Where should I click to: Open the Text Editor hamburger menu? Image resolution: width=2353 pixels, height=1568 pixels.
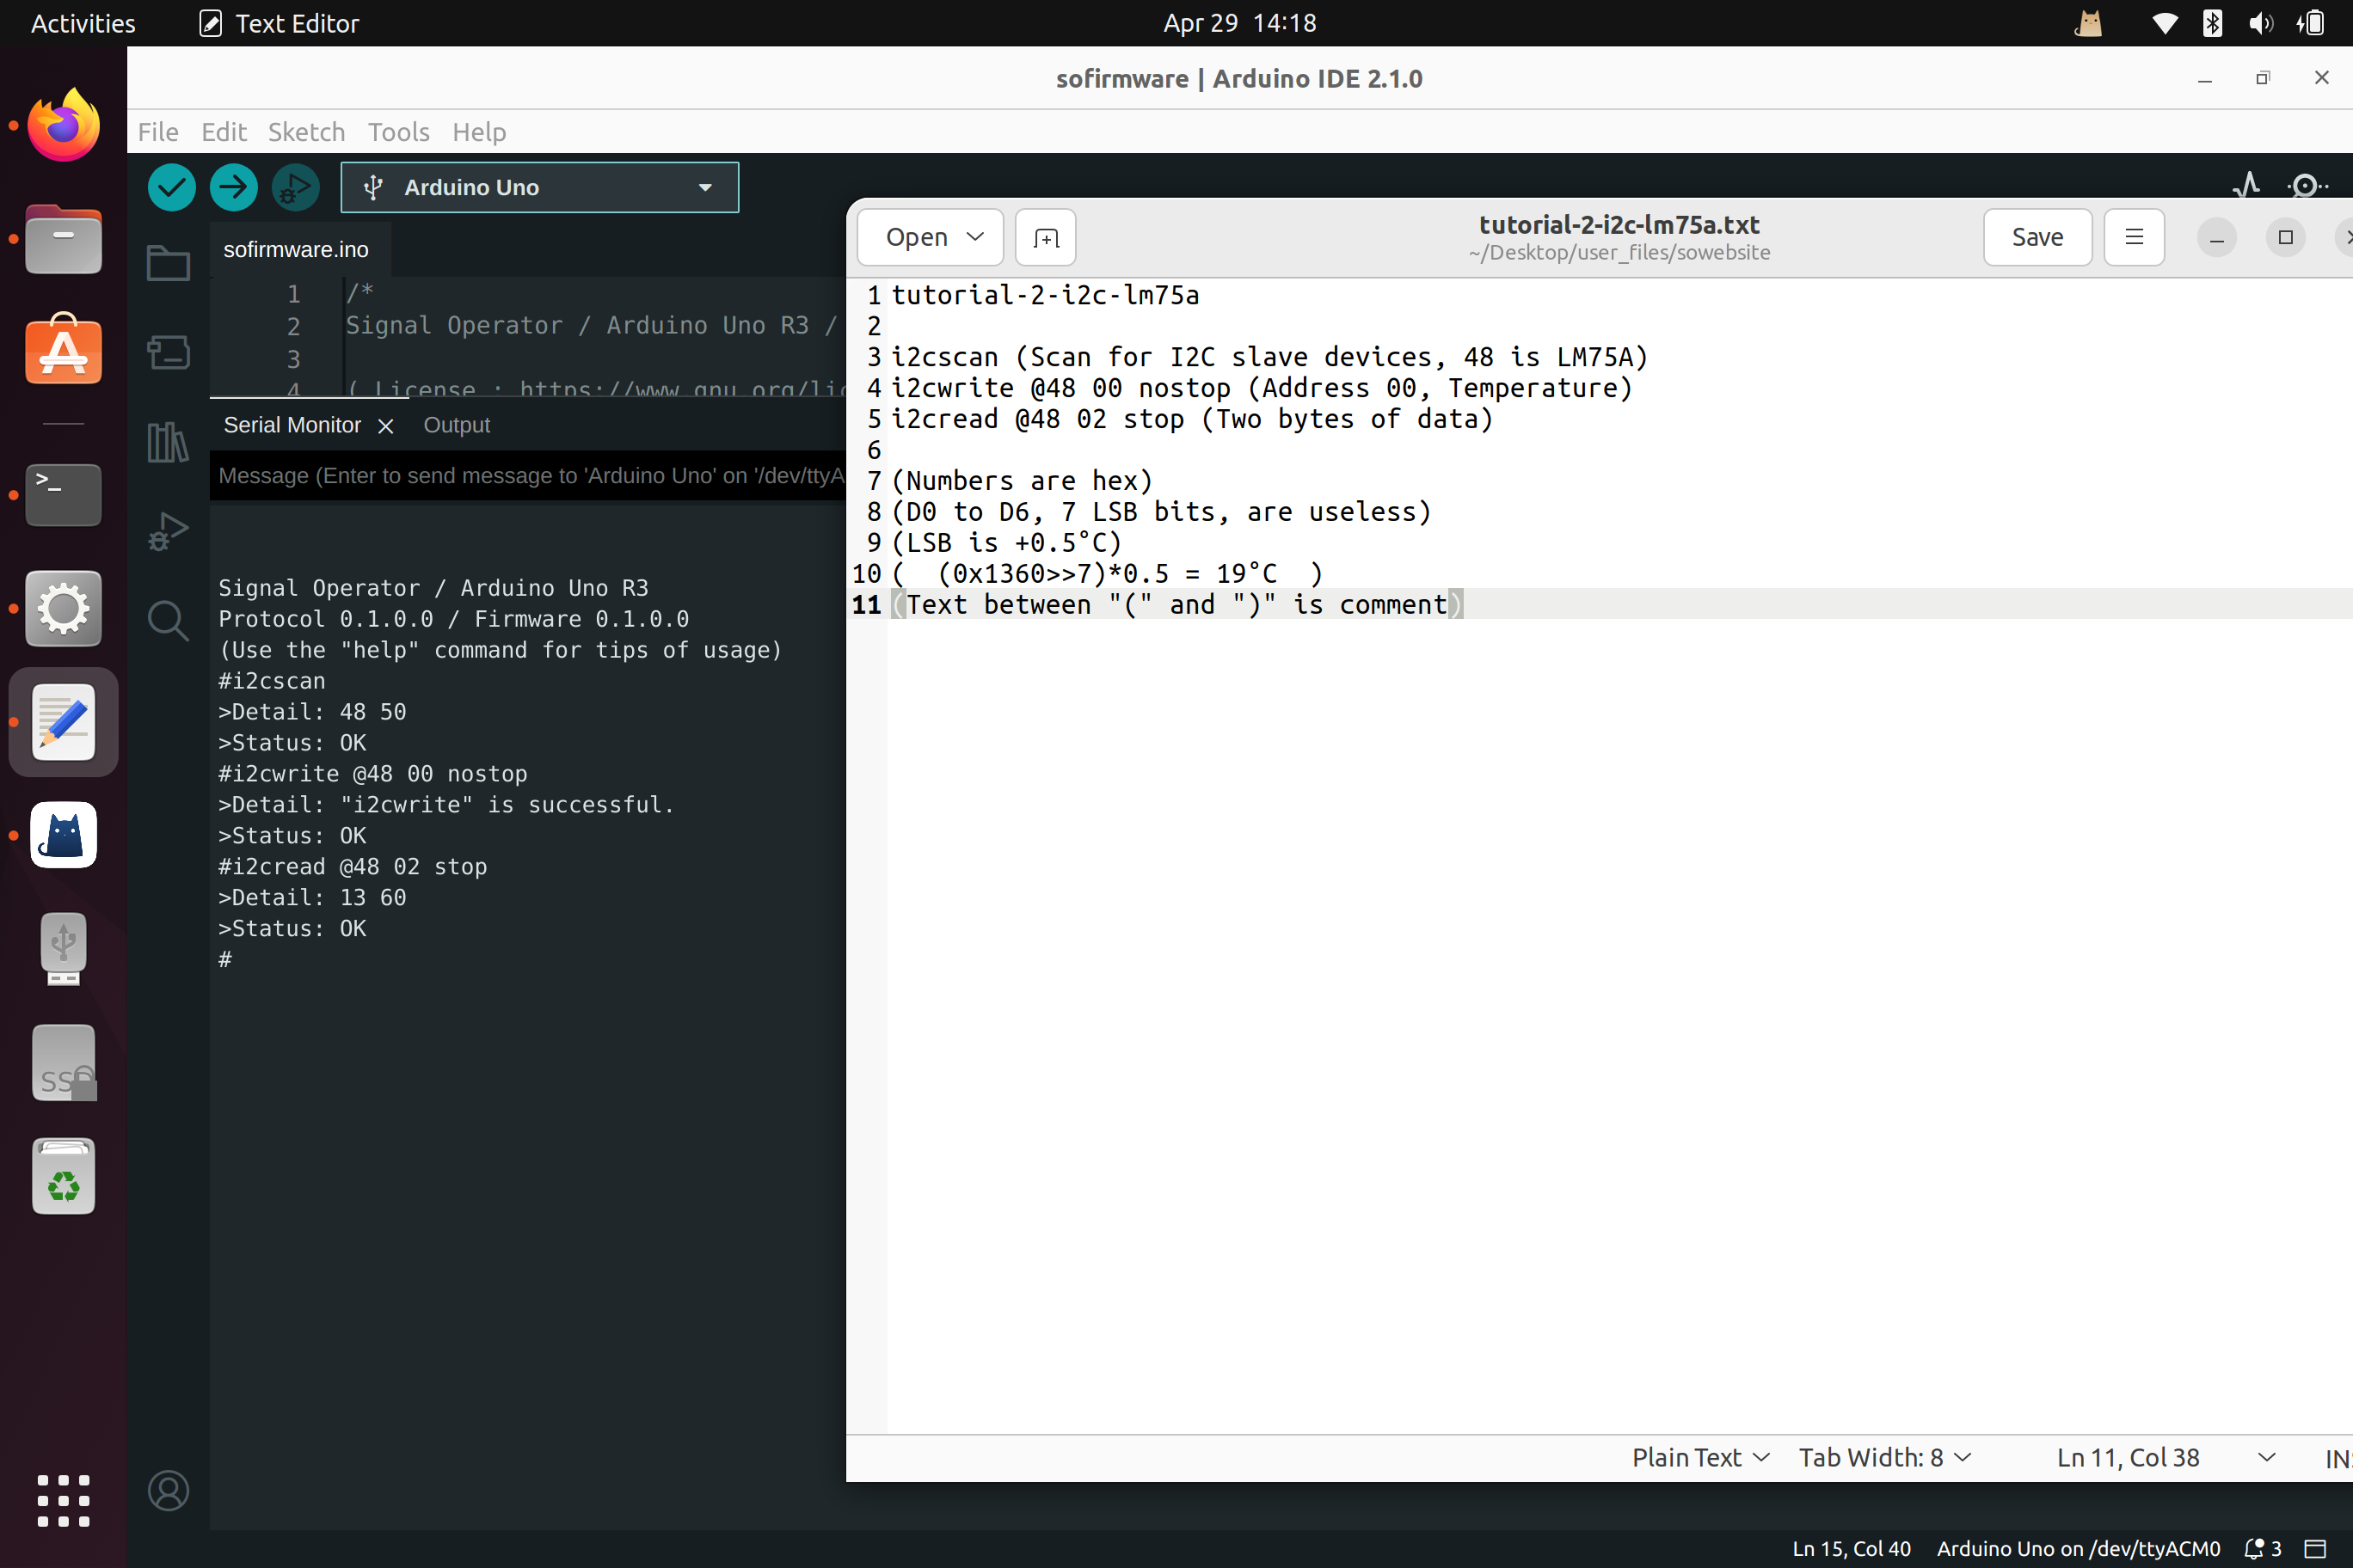click(2133, 238)
